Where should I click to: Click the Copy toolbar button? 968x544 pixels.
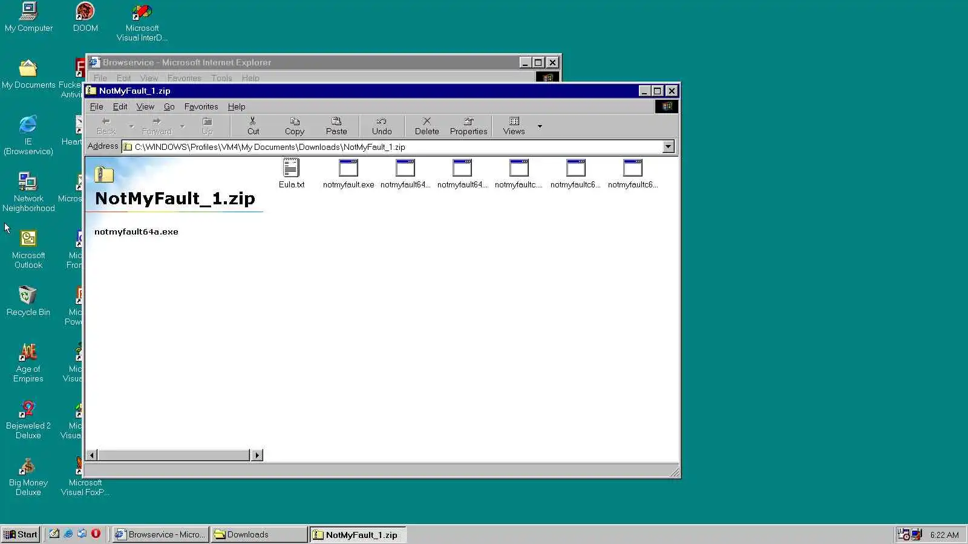click(295, 126)
